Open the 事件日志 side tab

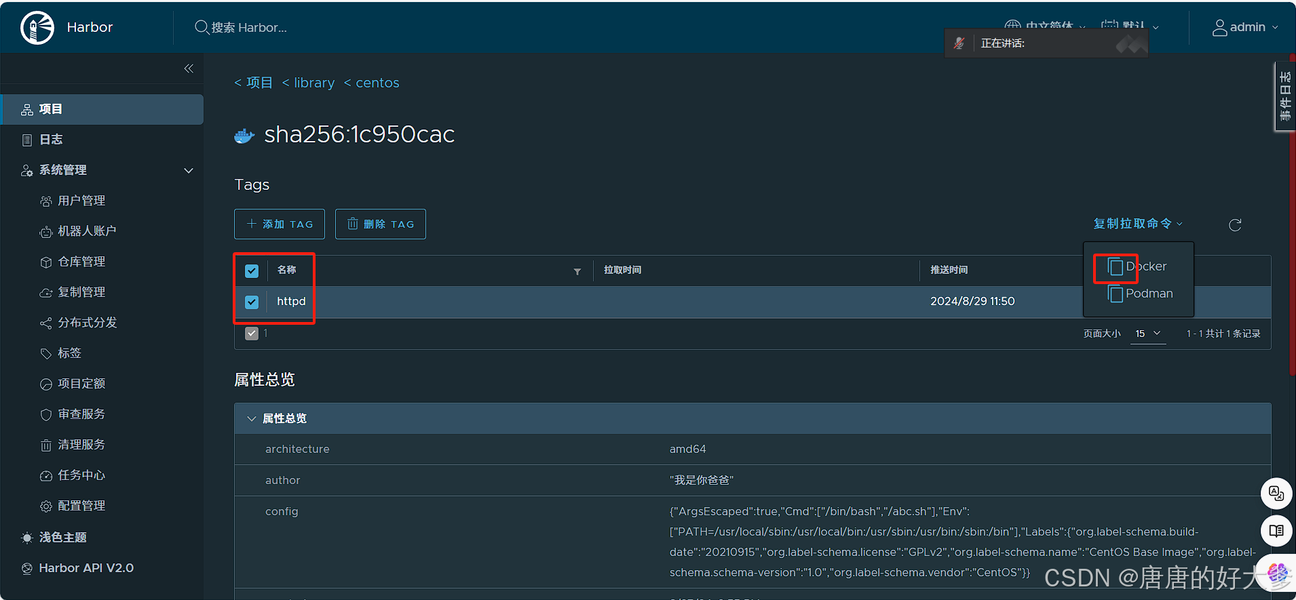1285,96
